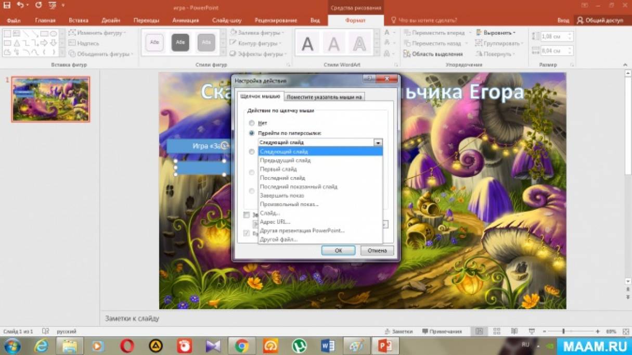Start the slide show from status bar
This screenshot has height=355, width=632.
[x=532, y=332]
